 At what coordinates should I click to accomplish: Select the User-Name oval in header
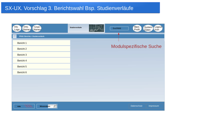(x=37, y=28)
